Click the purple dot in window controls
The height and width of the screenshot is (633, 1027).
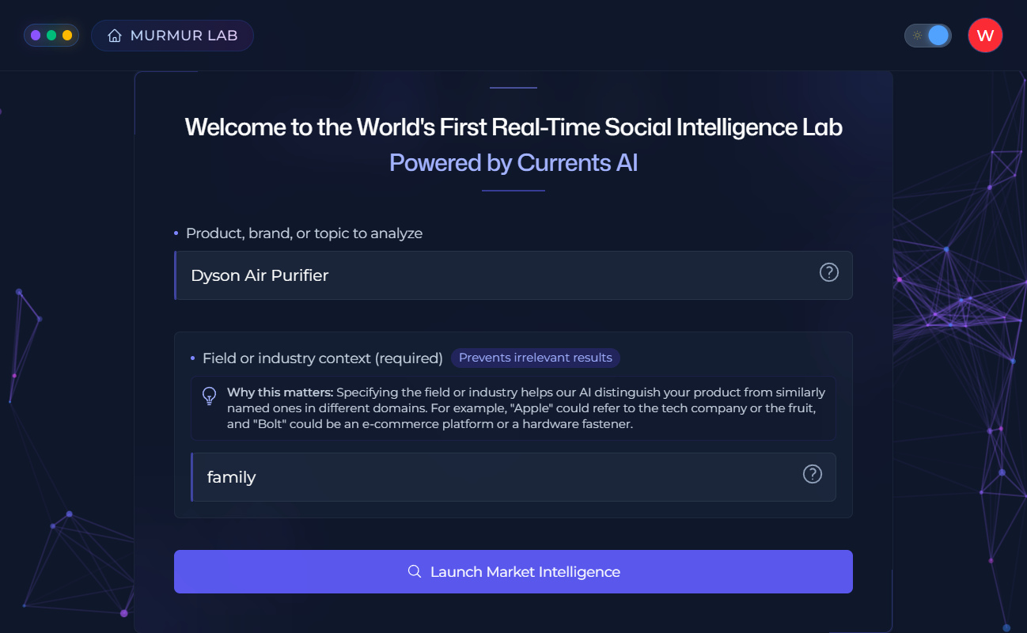[x=36, y=36]
